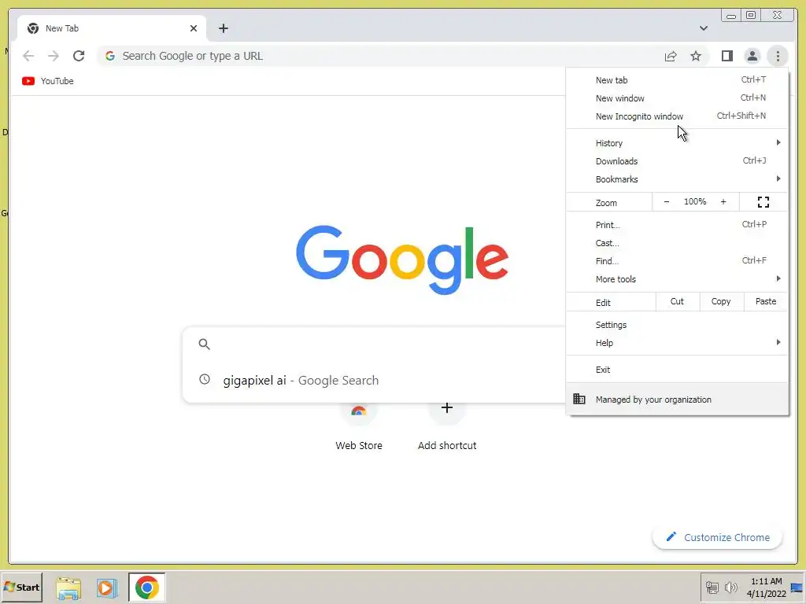Choose Cast... from the menu
This screenshot has height=604, width=806.
tap(678, 243)
